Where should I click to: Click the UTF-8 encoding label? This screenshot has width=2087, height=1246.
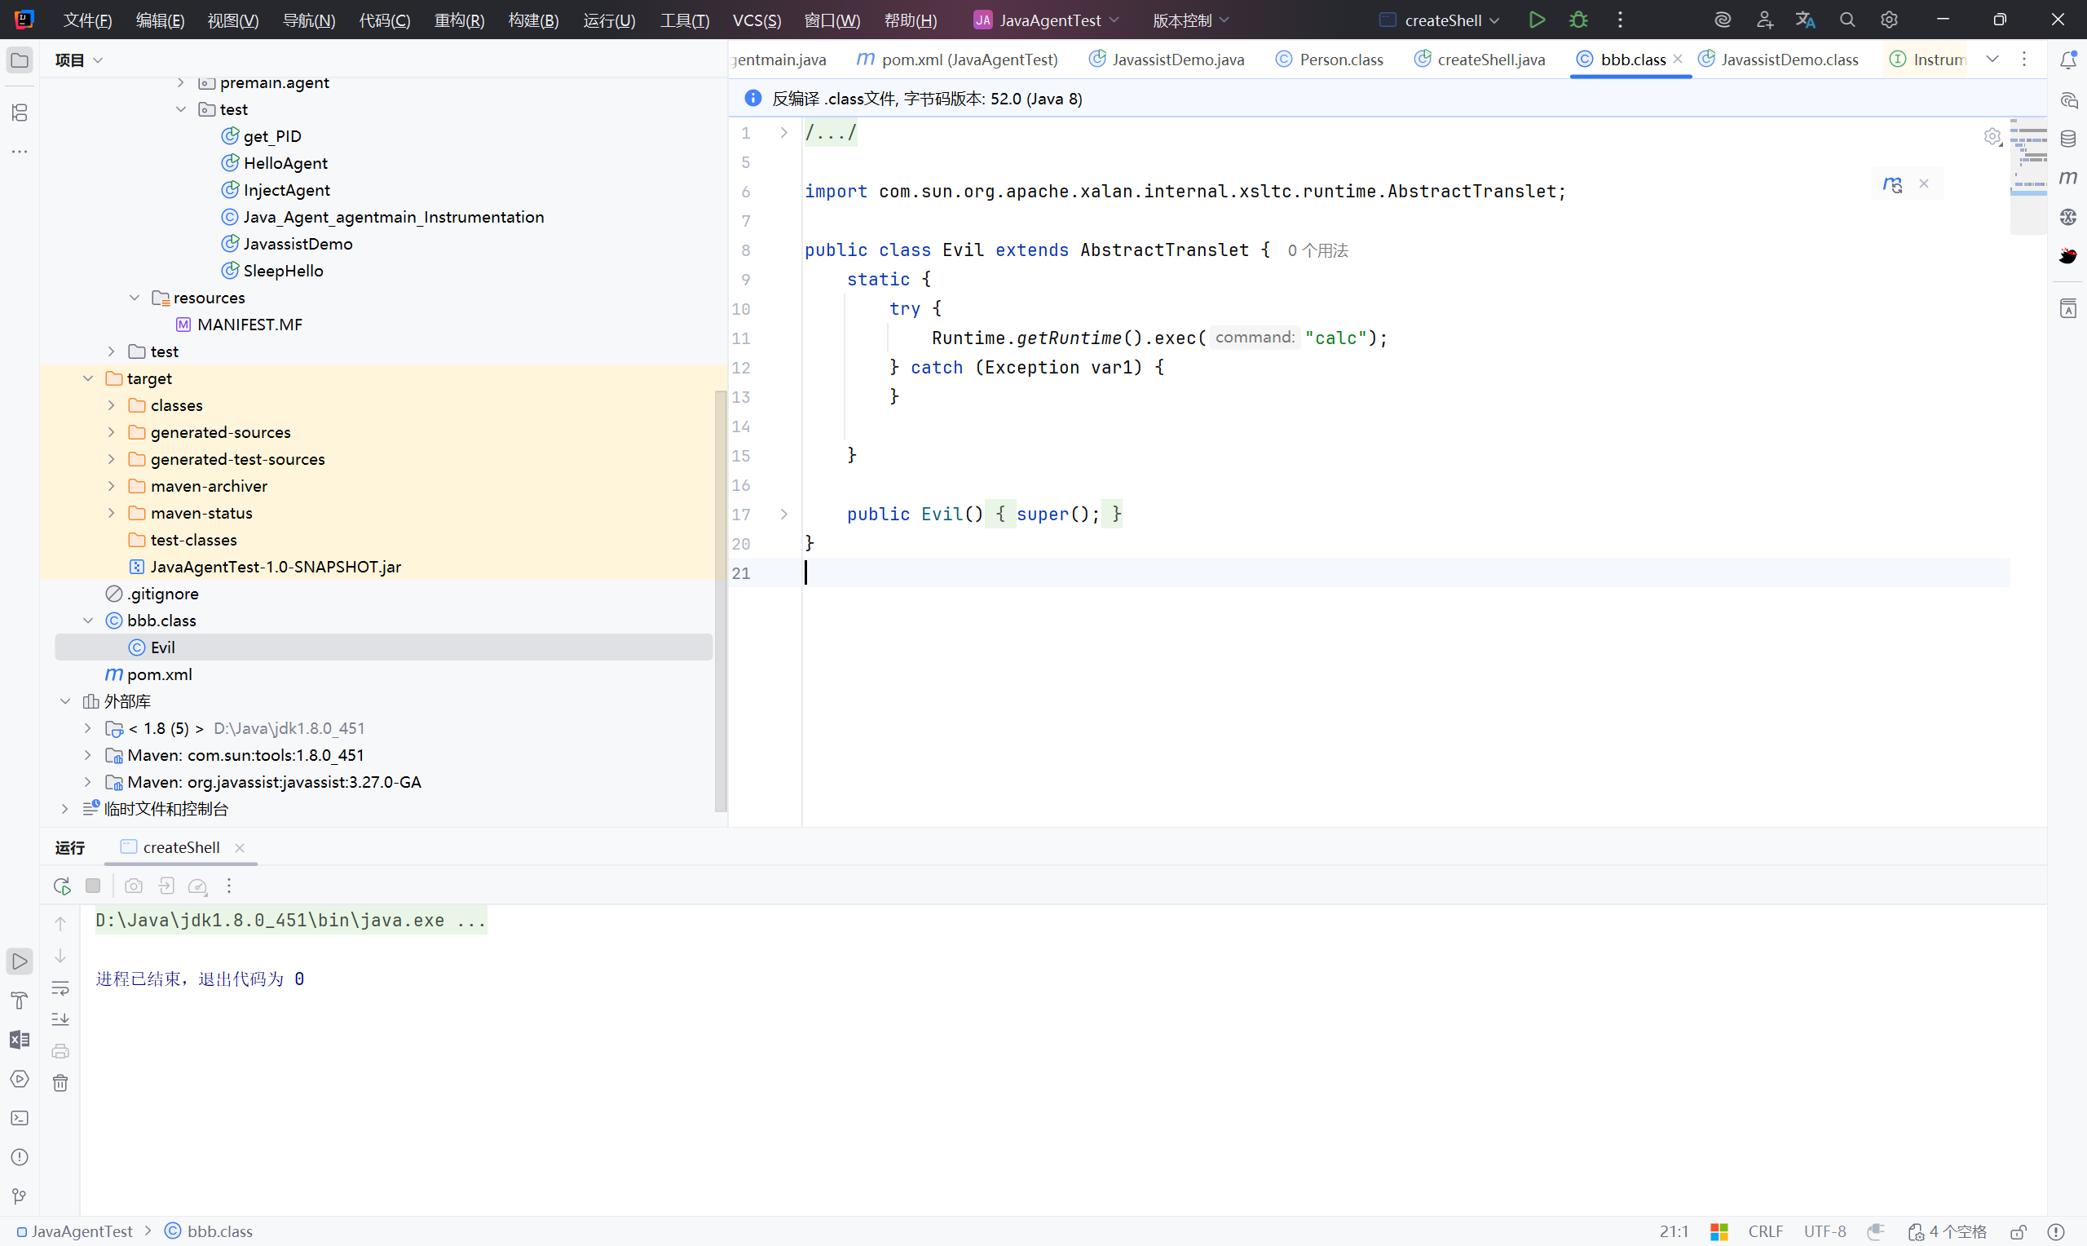[x=1824, y=1231]
